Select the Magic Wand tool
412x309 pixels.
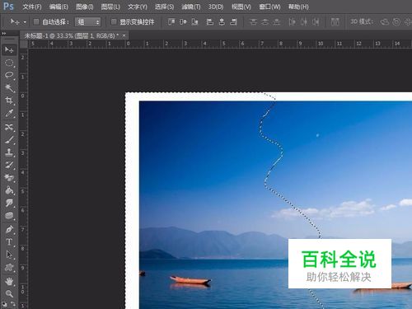[9, 88]
